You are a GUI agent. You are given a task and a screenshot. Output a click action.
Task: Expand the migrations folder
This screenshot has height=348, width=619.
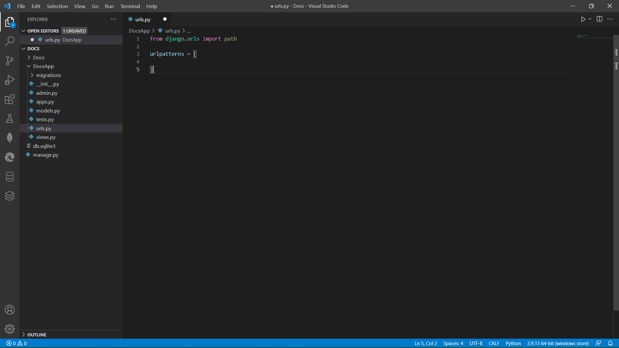coord(48,75)
